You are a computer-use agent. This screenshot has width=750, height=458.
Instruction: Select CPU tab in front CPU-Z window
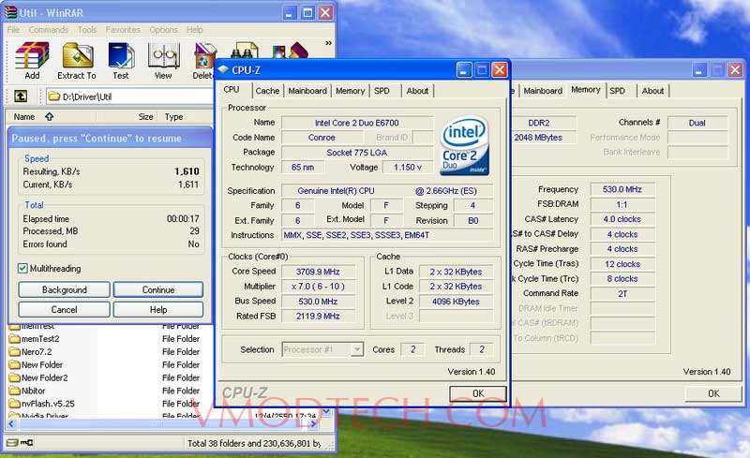click(232, 89)
